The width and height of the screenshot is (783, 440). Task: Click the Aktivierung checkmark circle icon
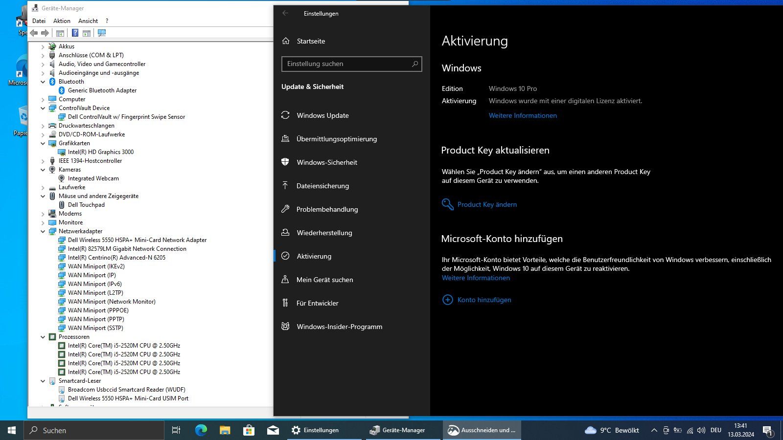click(x=285, y=256)
